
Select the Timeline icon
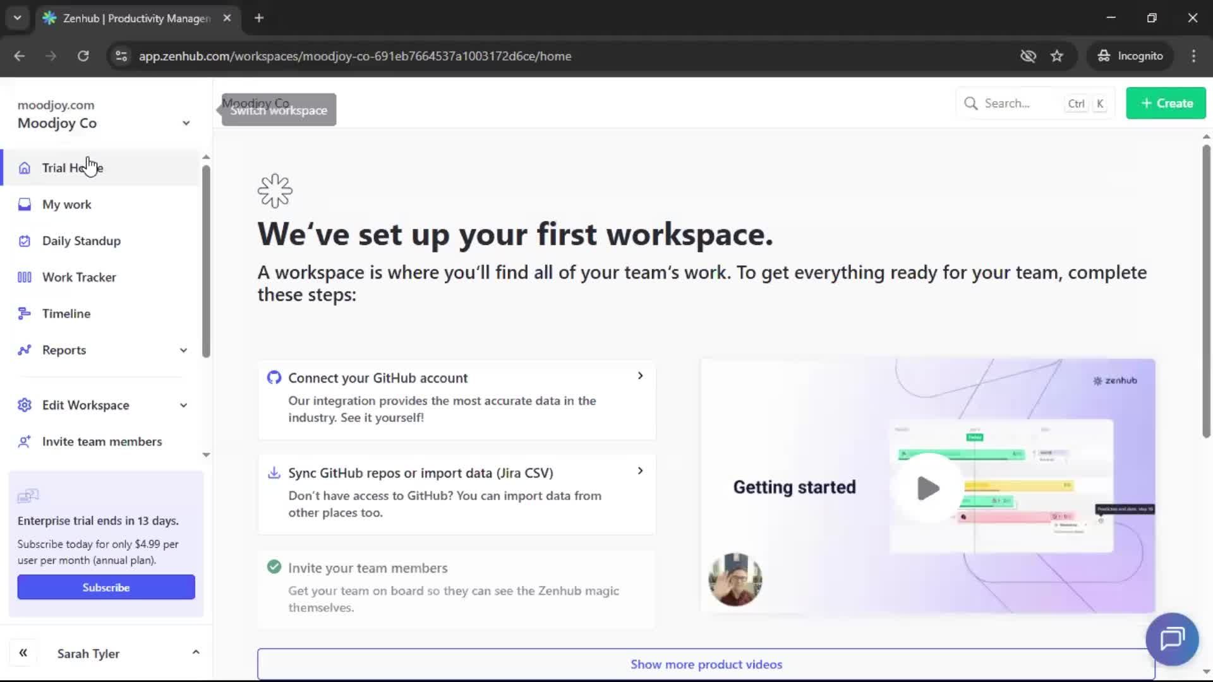click(x=24, y=313)
